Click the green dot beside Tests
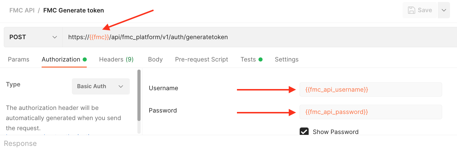The width and height of the screenshot is (457, 163). [x=261, y=59]
